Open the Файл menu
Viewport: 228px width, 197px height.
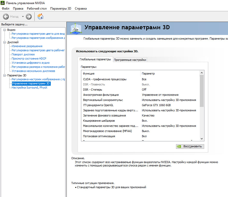pyautogui.click(x=5, y=9)
